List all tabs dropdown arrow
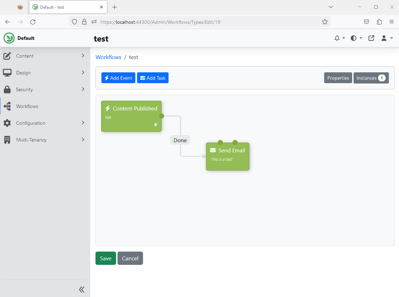This screenshot has width=399, height=297. [x=331, y=7]
